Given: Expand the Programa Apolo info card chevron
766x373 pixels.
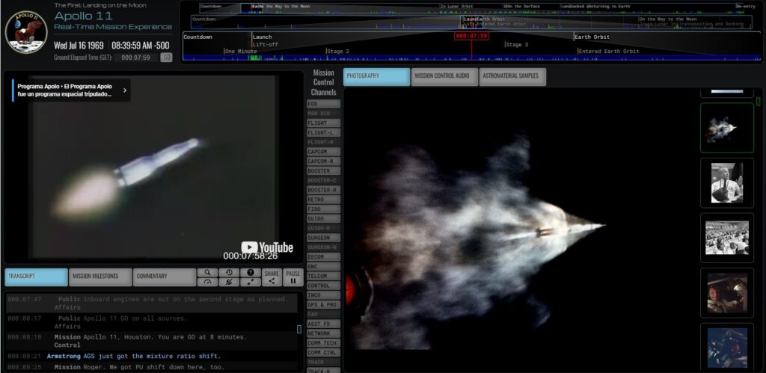Looking at the screenshot, I should (124, 90).
